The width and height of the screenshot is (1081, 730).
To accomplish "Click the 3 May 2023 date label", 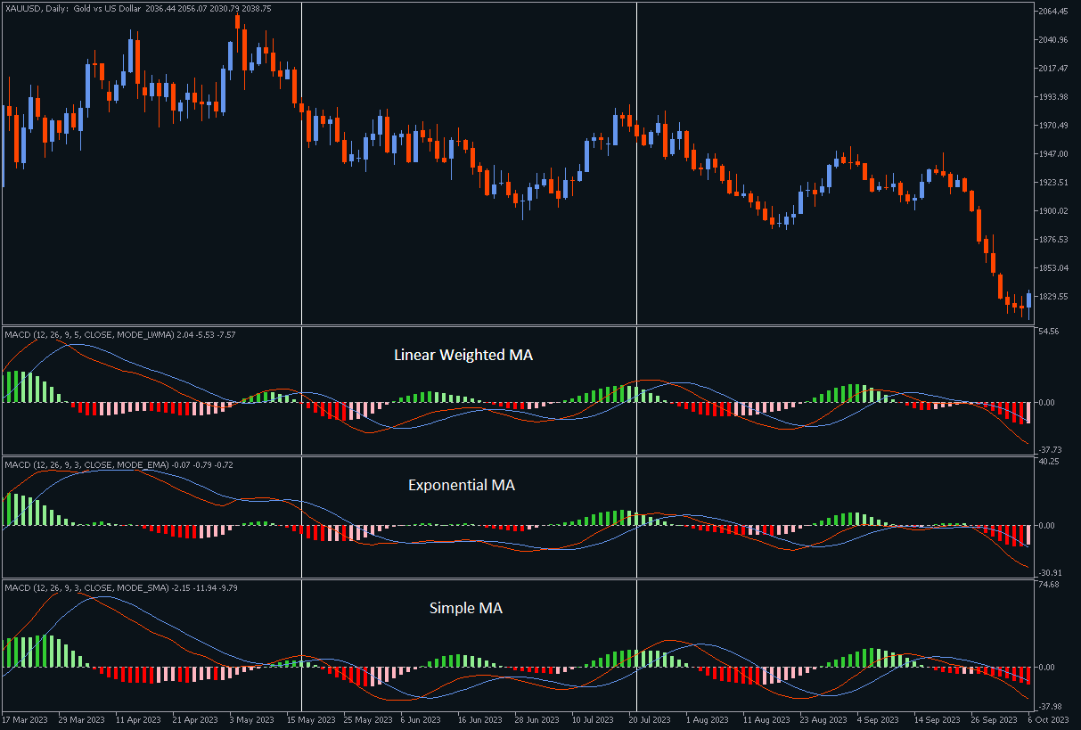I will [x=250, y=719].
